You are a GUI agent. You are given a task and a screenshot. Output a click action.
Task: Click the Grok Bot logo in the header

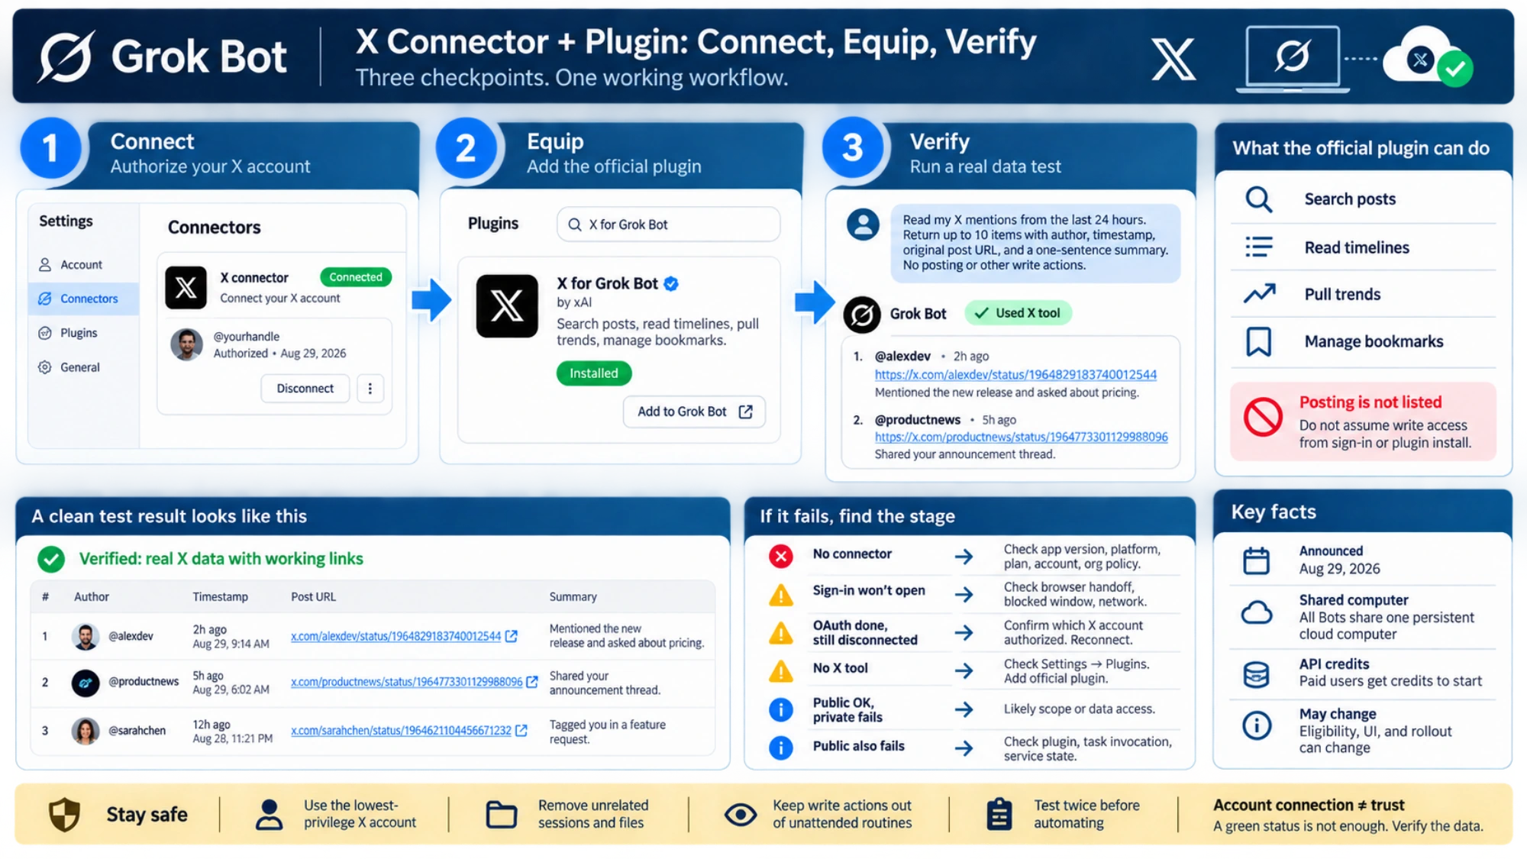click(x=66, y=57)
